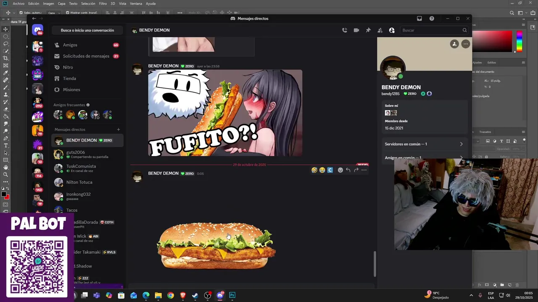Open Steam from the Windows taskbar

point(195,295)
